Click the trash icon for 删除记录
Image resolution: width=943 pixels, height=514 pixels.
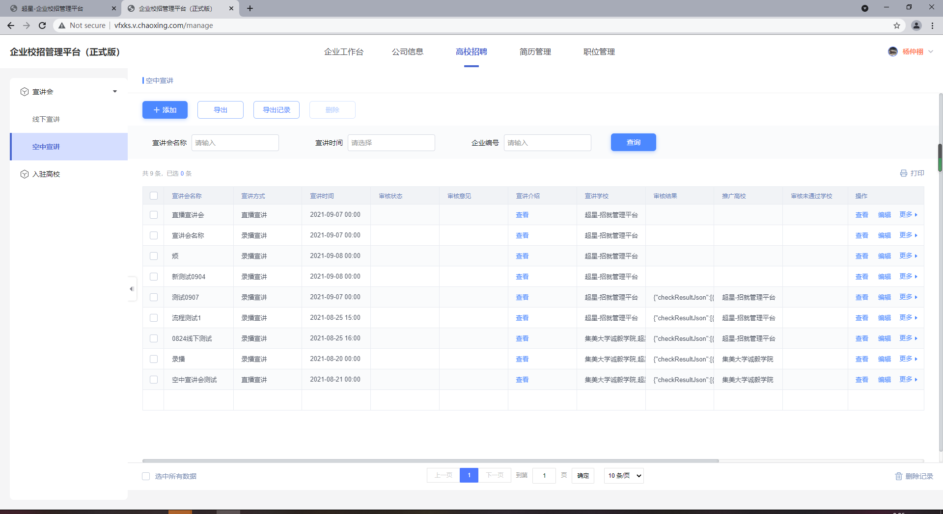pos(898,476)
